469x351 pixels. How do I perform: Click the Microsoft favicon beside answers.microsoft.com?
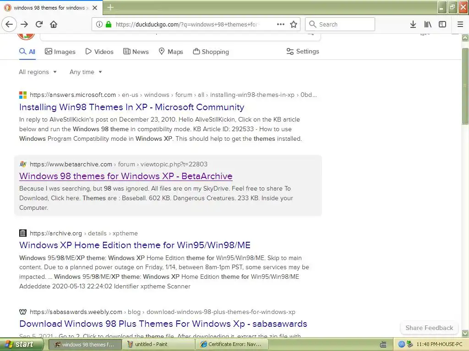[x=23, y=95]
